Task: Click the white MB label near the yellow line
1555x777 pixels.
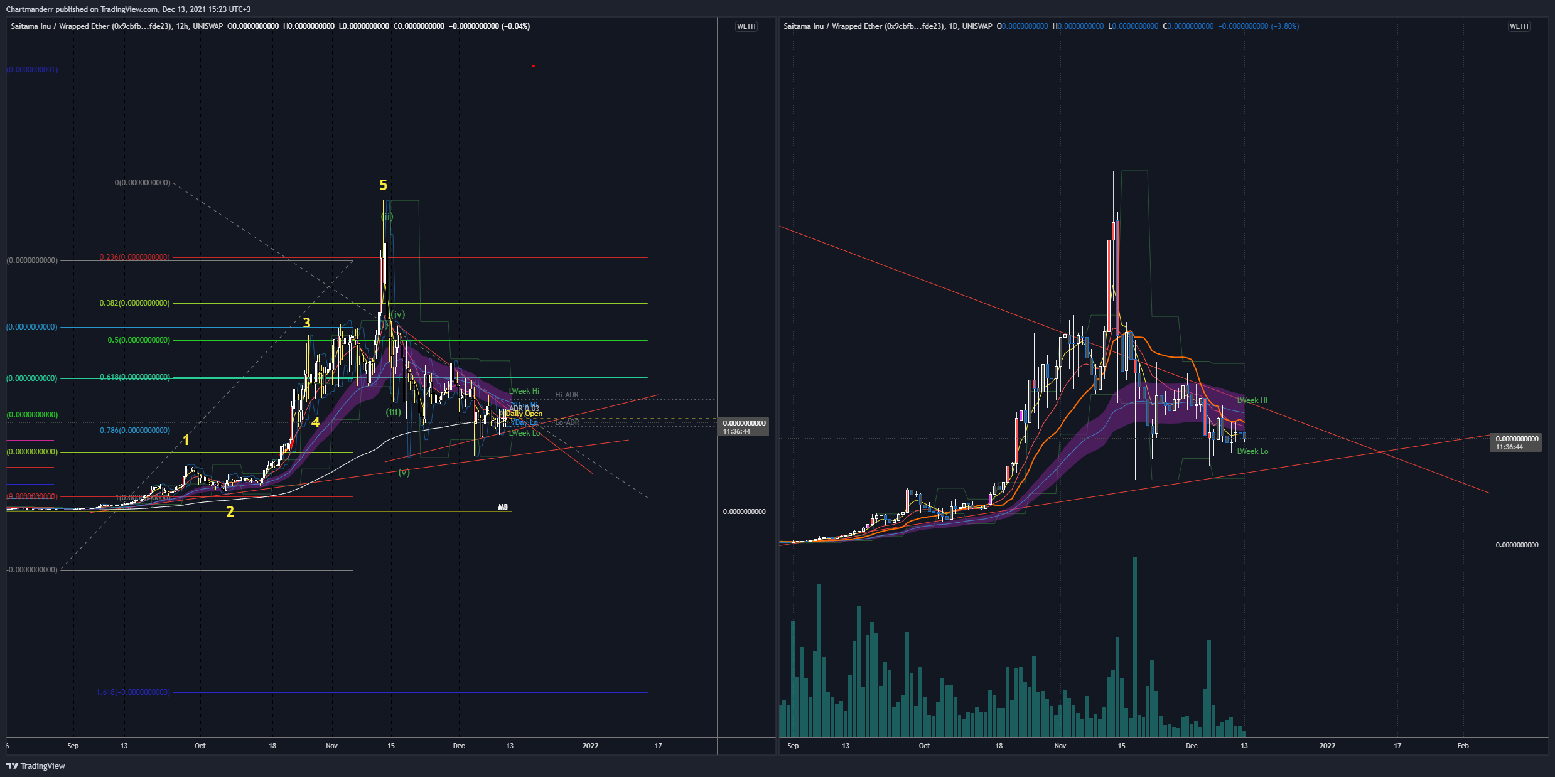Action: tap(503, 507)
